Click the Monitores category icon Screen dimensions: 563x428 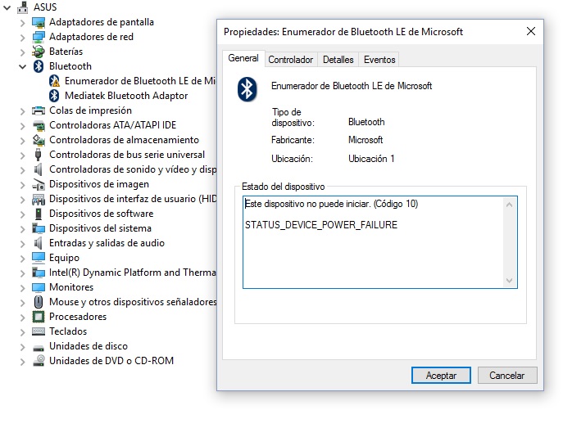pyautogui.click(x=38, y=287)
